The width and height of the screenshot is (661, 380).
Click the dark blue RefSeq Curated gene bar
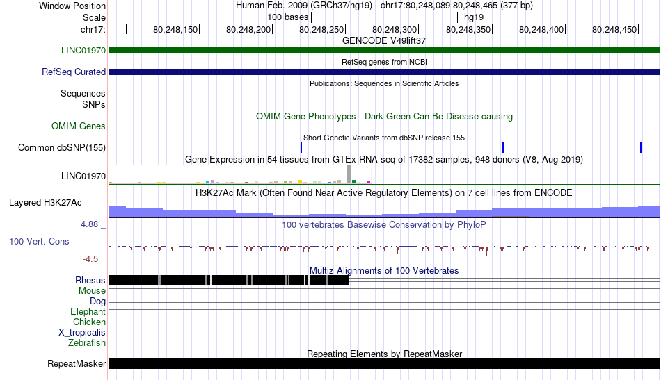point(384,72)
